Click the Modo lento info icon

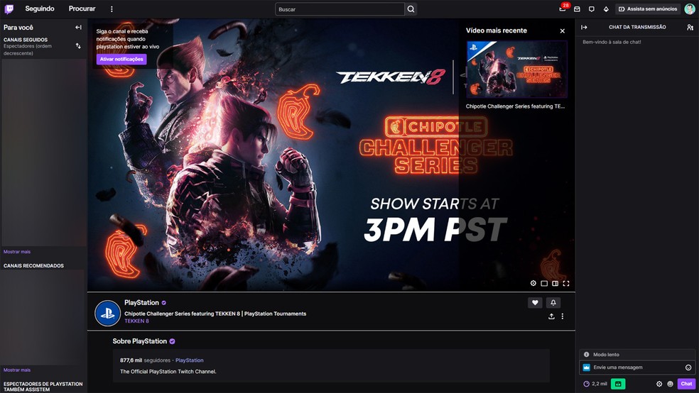point(587,354)
